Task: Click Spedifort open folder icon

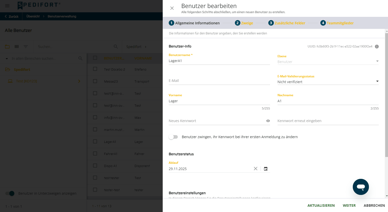Action: tap(8, 69)
